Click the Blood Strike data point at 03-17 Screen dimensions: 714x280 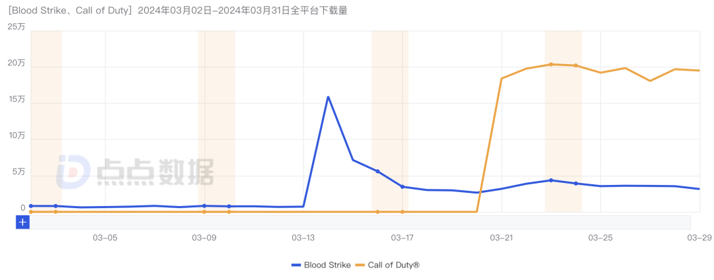403,187
